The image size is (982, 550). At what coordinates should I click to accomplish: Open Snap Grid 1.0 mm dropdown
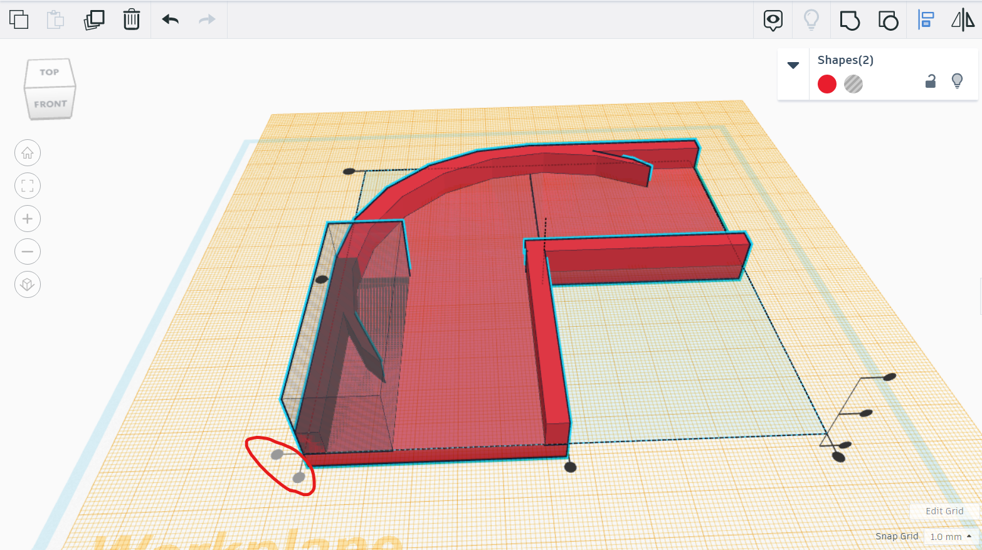click(951, 537)
